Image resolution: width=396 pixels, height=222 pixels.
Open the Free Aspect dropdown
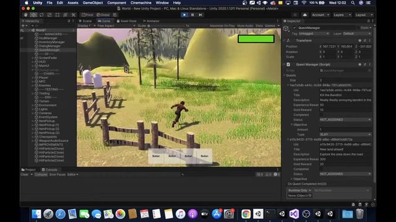[116, 26]
